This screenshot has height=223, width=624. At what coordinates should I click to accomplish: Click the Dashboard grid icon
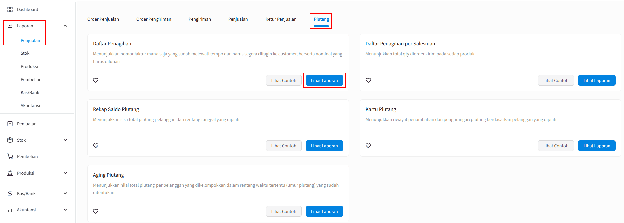tap(10, 9)
